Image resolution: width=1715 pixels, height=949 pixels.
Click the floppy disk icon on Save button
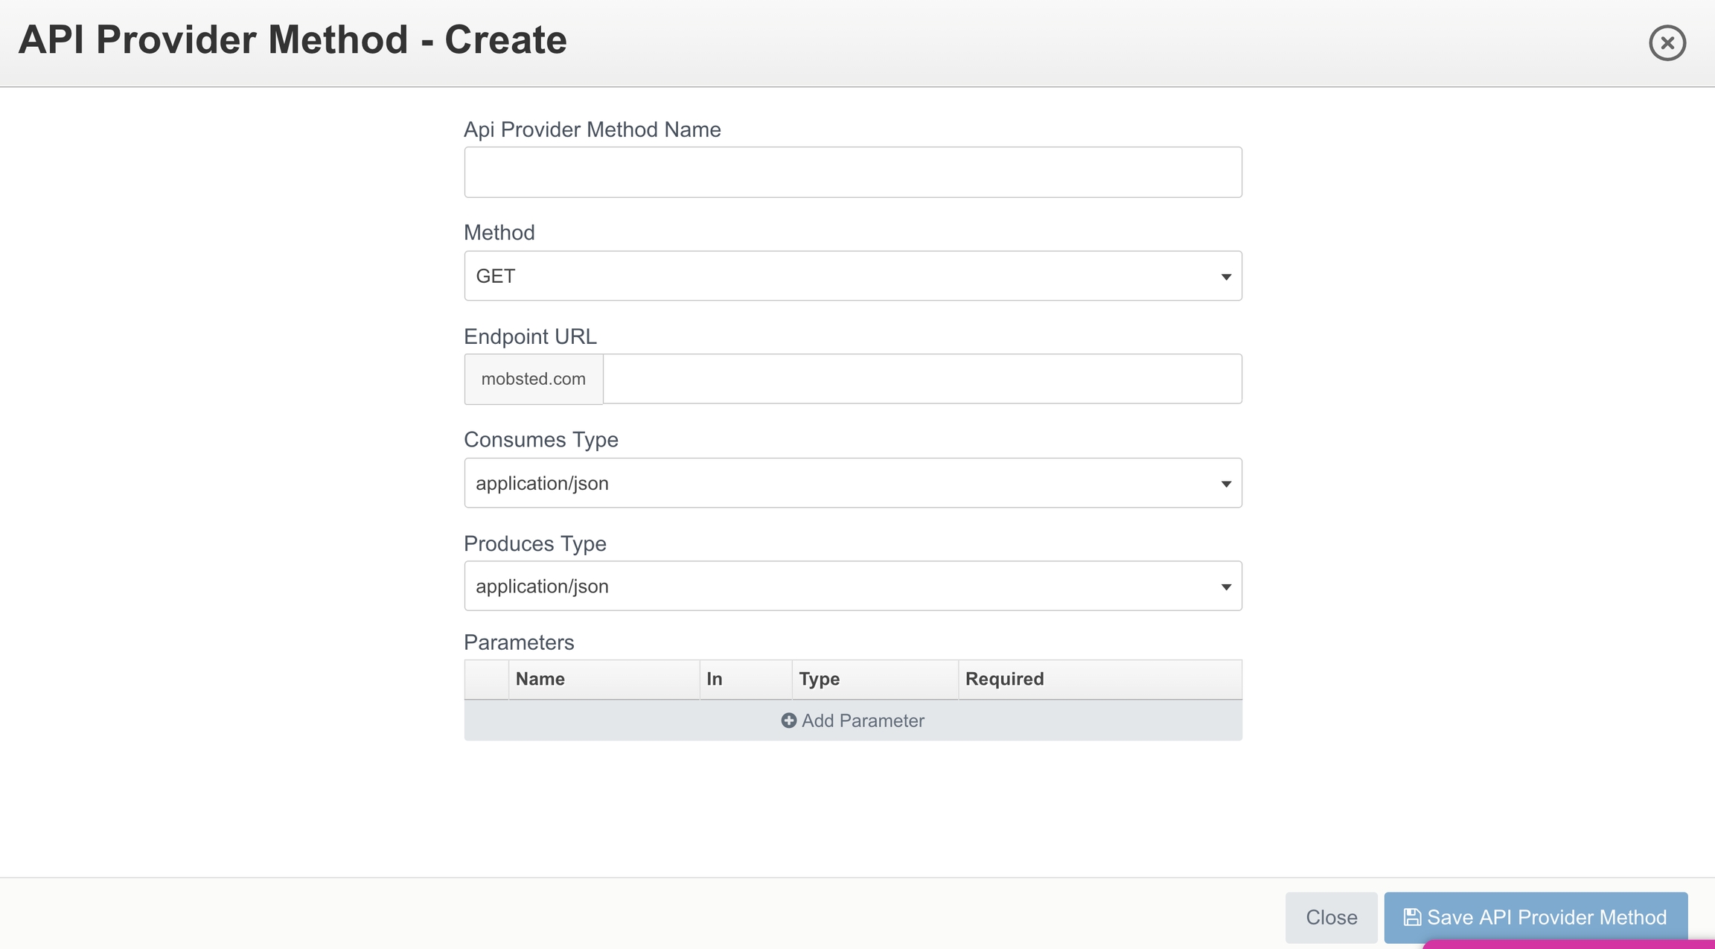coord(1411,917)
